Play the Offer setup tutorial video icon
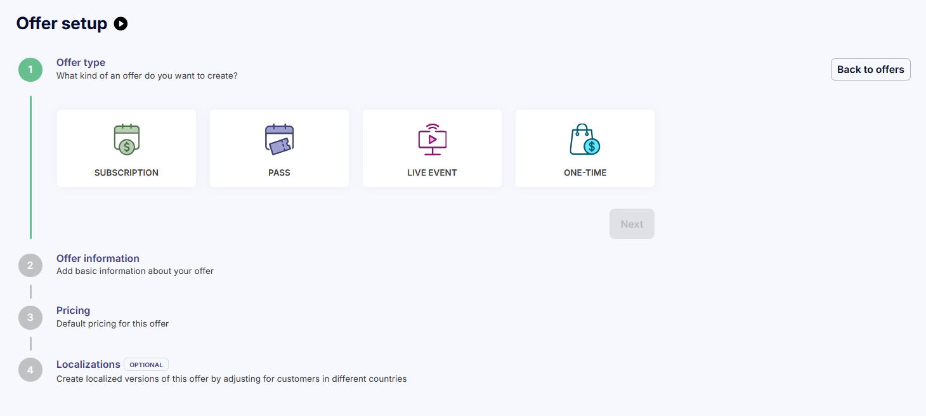The image size is (926, 416). point(121,24)
